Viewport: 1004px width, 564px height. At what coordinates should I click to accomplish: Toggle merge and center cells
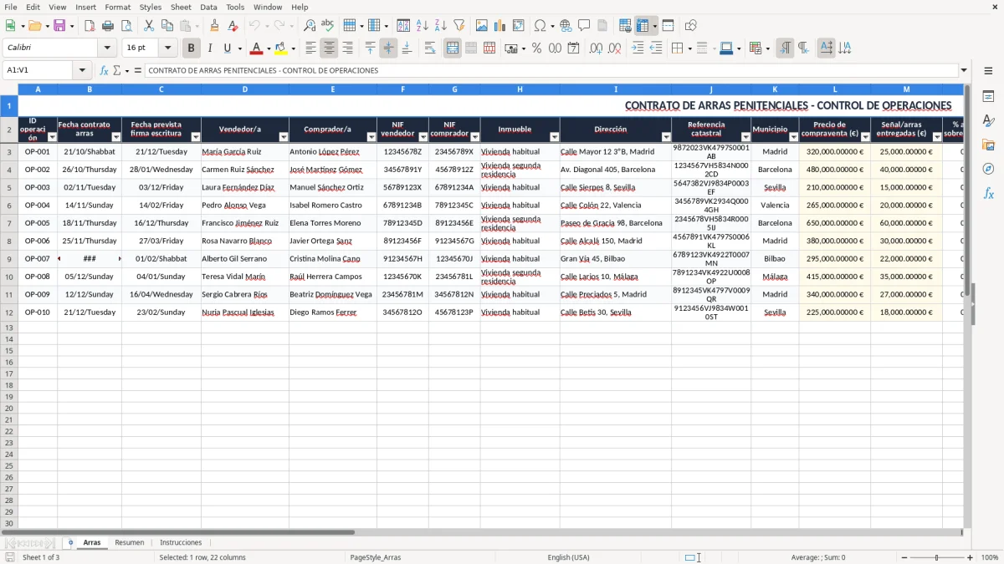(x=453, y=48)
